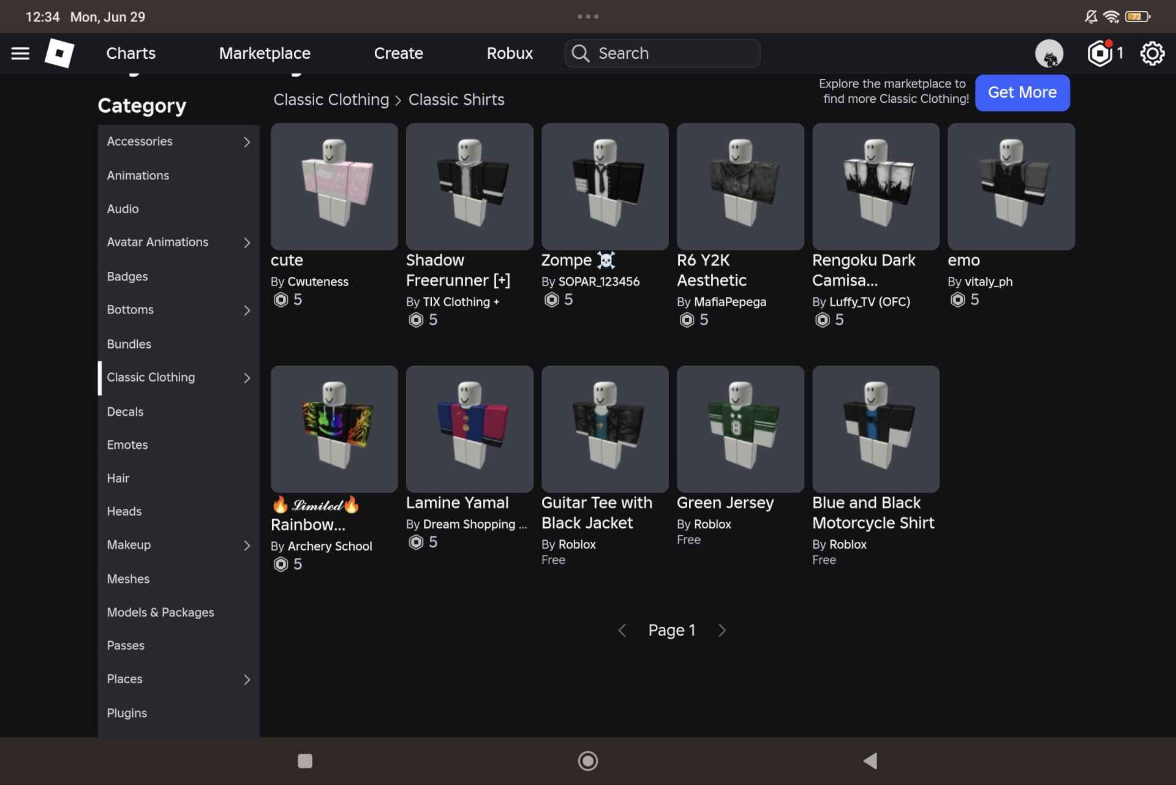Open the Robux tab
The width and height of the screenshot is (1176, 785).
pos(510,53)
